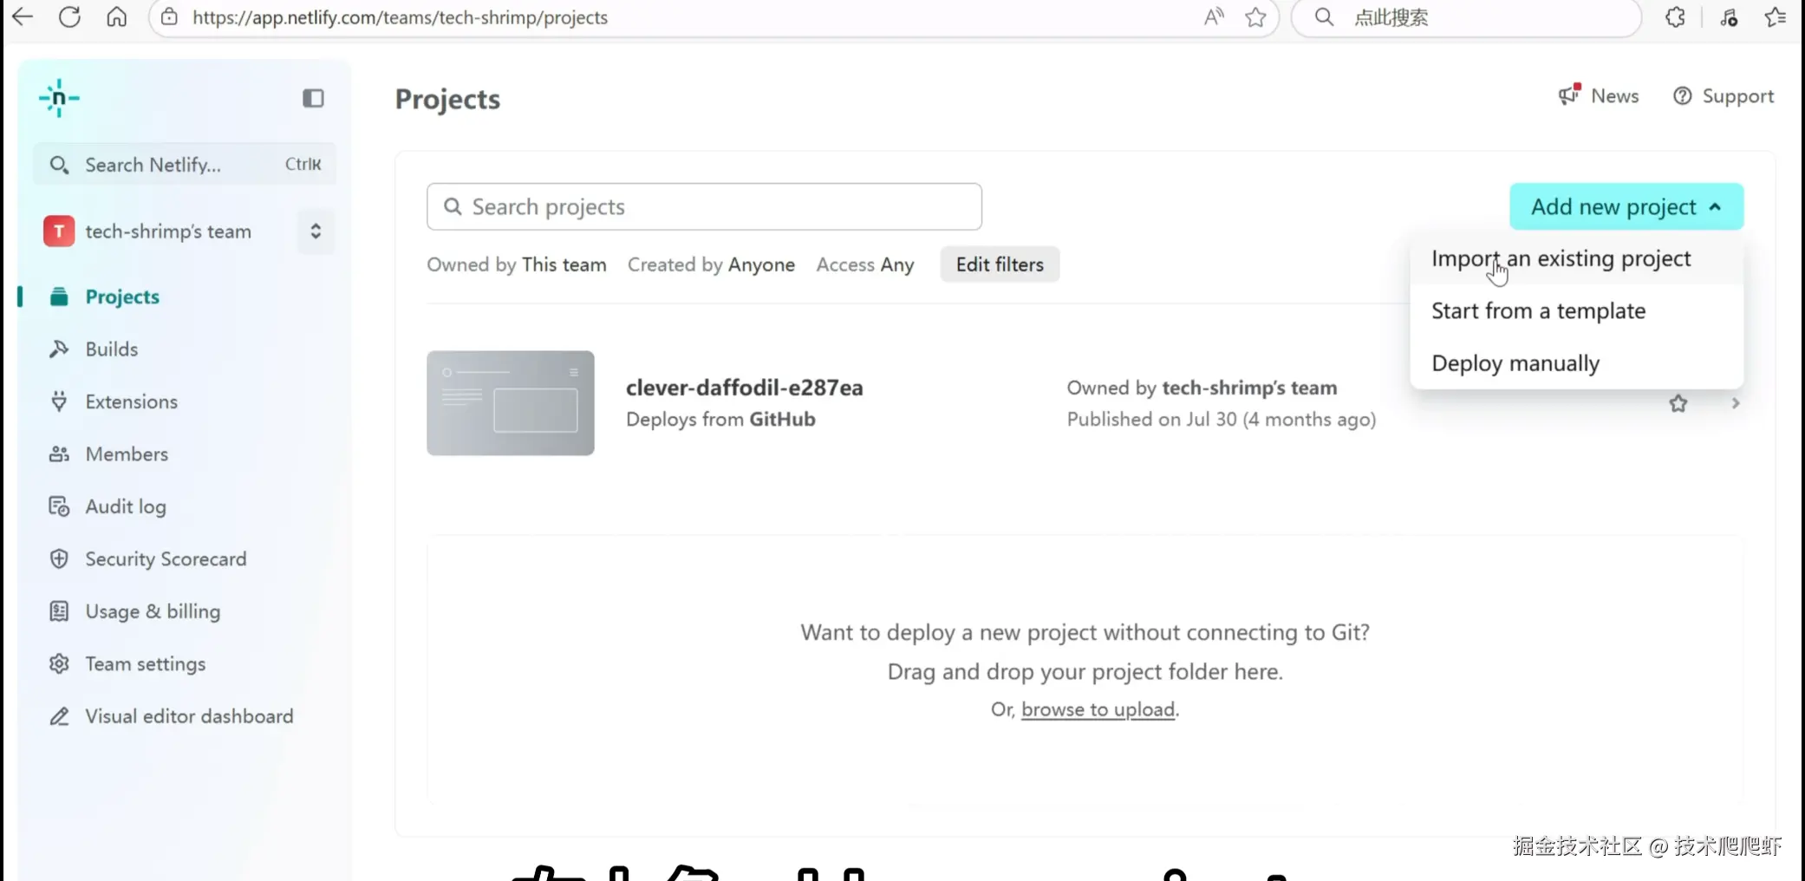Focus the Search projects field

704,206
